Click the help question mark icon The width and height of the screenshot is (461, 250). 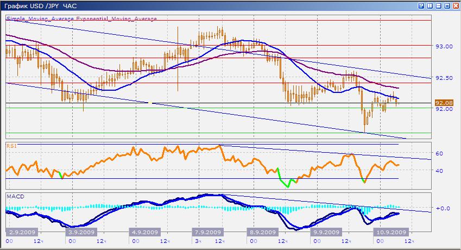click(x=421, y=5)
